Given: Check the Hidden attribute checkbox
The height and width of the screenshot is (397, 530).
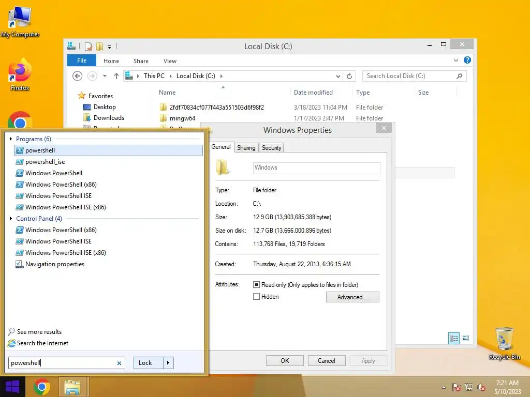Looking at the screenshot, I should (x=257, y=296).
